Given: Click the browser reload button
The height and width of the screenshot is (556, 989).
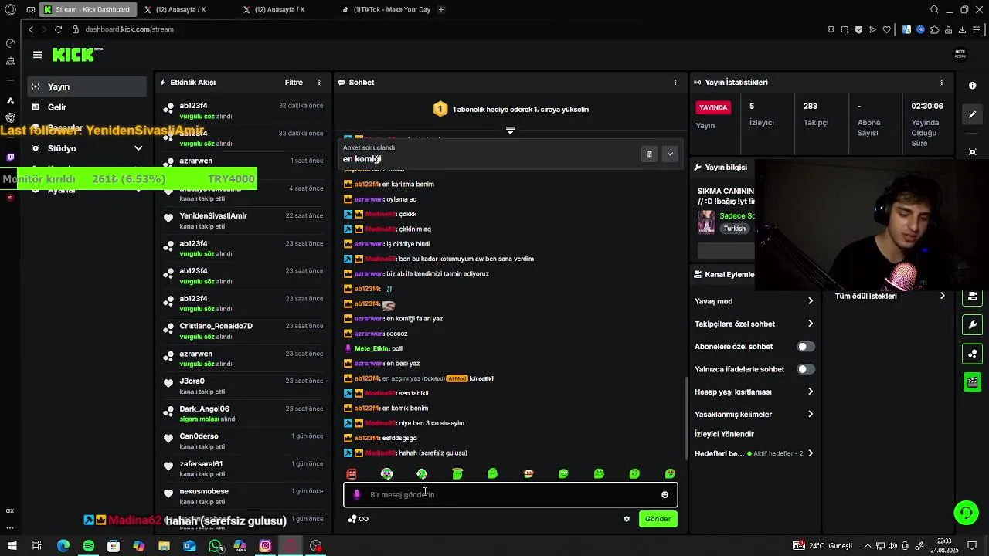Looking at the screenshot, I should pyautogui.click(x=58, y=29).
